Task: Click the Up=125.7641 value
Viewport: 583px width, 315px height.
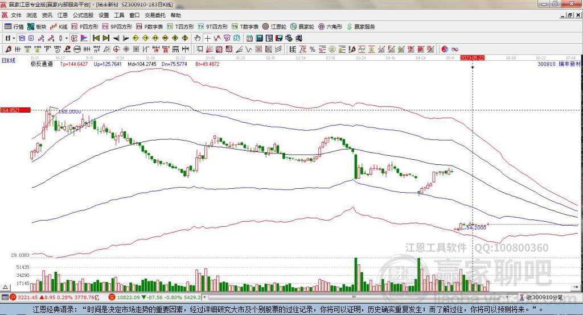Action: point(108,64)
